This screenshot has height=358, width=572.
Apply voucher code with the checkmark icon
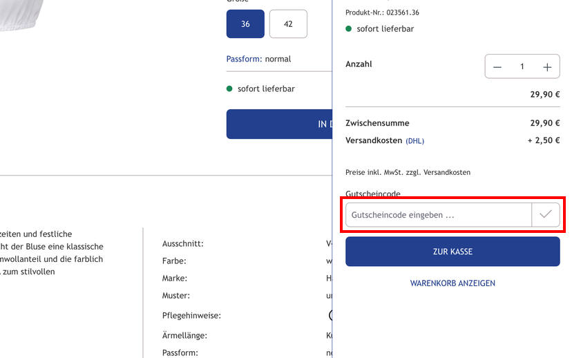[545, 214]
